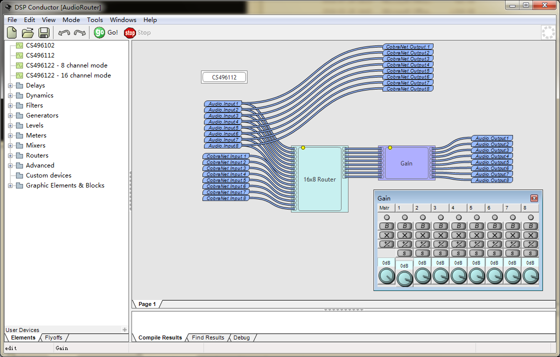Image resolution: width=560 pixels, height=357 pixels.
Task: Click the Mstr 0dB value field
Action: (386, 263)
